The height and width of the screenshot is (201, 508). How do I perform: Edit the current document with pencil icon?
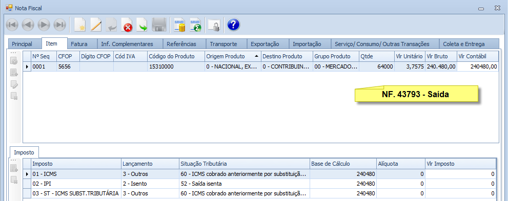tap(96, 25)
